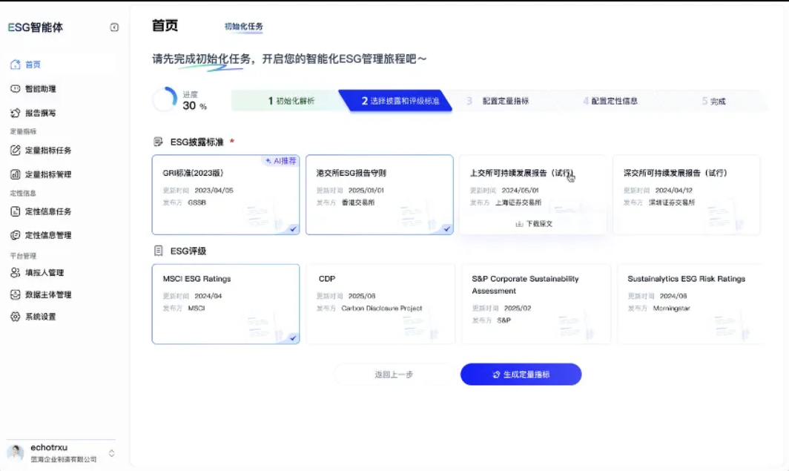
Task: Click 生成定量指标 button
Action: [521, 375]
